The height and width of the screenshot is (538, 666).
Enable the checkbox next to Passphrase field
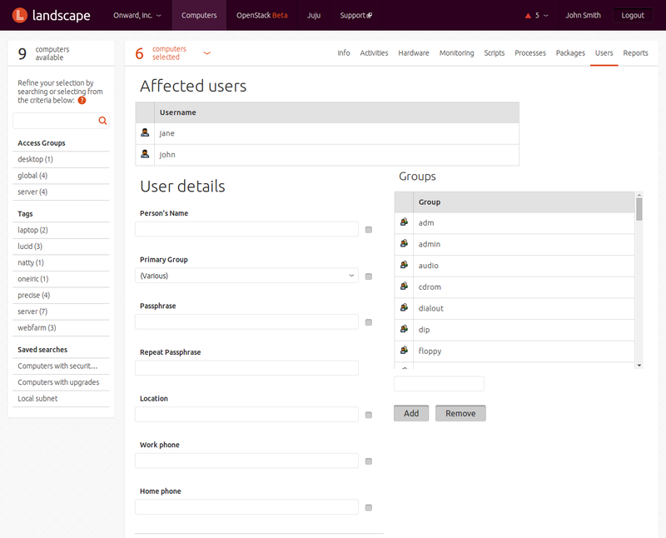[369, 322]
